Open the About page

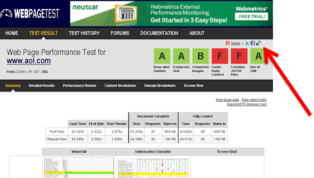pyautogui.click(x=197, y=33)
